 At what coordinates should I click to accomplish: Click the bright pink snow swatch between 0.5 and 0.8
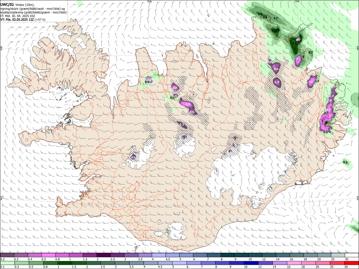coord(48,255)
